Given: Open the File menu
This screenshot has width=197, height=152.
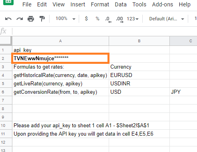Looking at the screenshot, I should (x=27, y=4).
